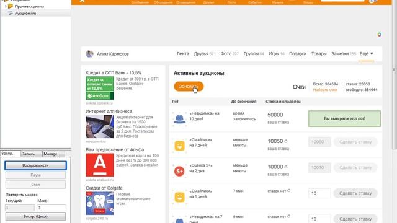Open the Группы section
397x223 pixels.
(254, 54)
